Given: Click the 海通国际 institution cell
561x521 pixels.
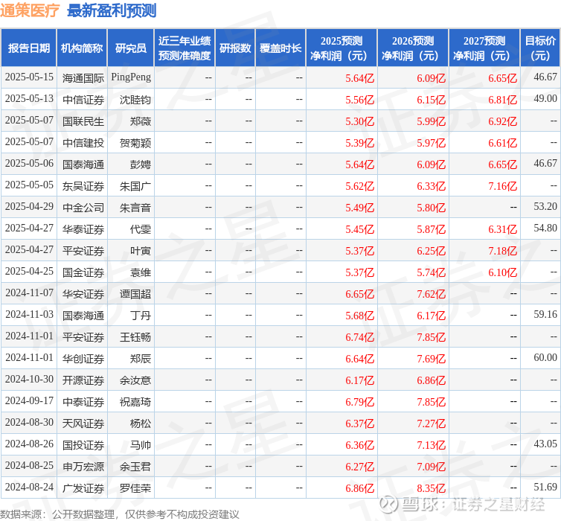Looking at the screenshot, I should 83,78.
